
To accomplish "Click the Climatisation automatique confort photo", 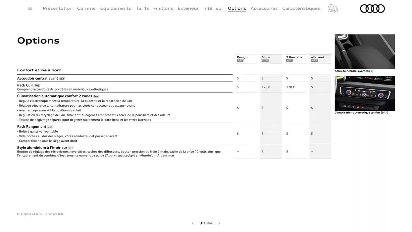I will (365, 93).
